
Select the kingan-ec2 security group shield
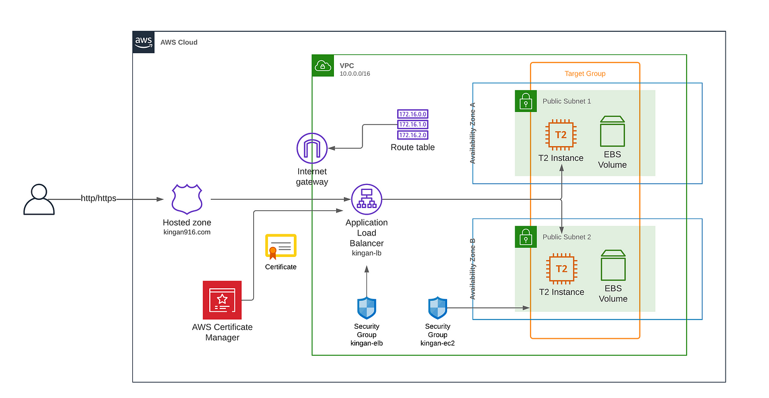point(438,308)
